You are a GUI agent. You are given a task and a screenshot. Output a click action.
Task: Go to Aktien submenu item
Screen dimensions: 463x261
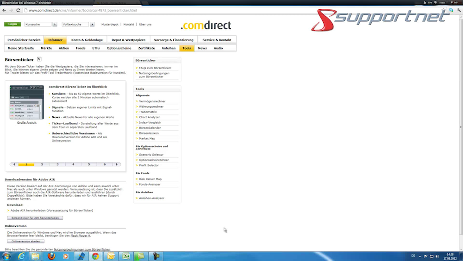point(64,48)
